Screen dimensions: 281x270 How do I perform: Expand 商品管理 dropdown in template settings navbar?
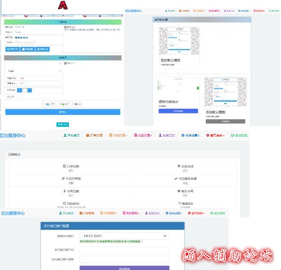[214, 11]
